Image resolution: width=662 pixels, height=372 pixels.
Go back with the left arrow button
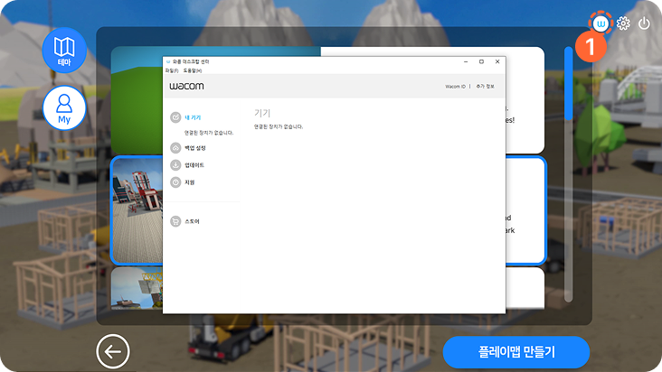pyautogui.click(x=113, y=351)
